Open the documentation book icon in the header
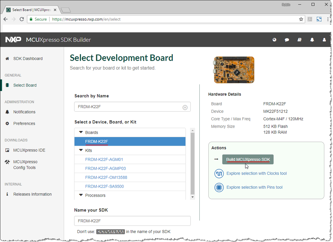Screen dimensions: 333x242 [x=299, y=40]
